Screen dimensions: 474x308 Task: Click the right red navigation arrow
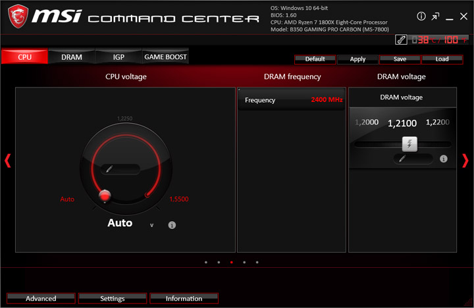click(x=465, y=161)
